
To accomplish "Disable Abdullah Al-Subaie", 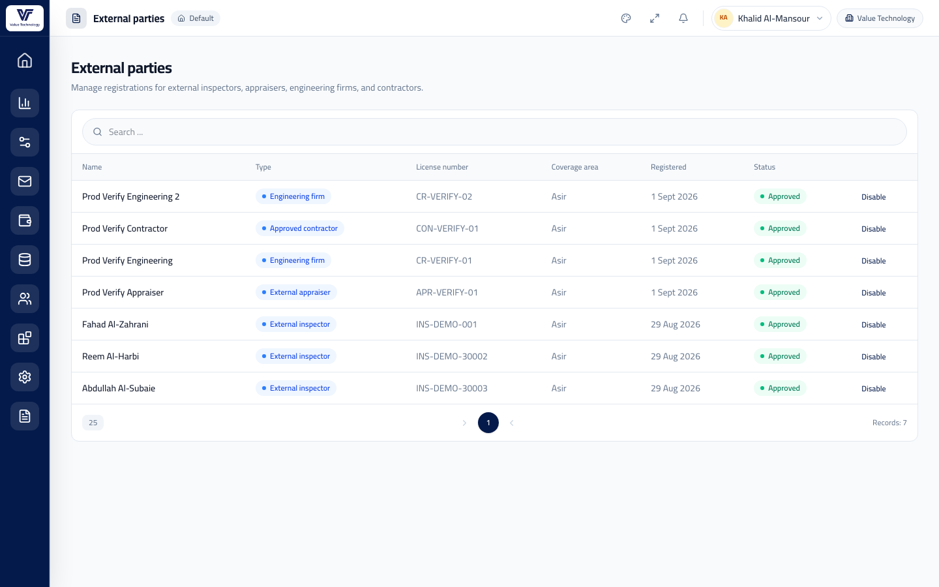I will pos(873,389).
